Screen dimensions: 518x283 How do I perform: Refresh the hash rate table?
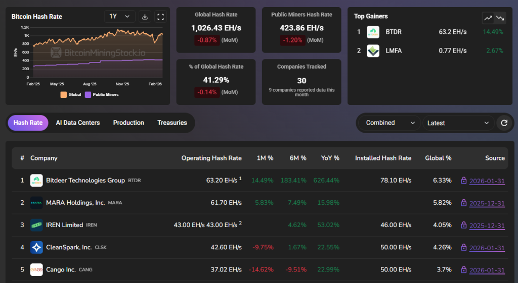pyautogui.click(x=504, y=123)
